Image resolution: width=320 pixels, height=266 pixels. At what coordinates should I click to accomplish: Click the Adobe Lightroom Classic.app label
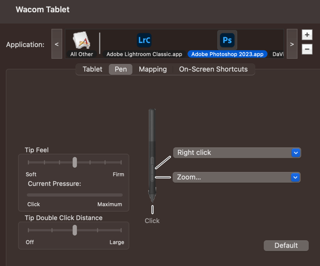tap(144, 54)
